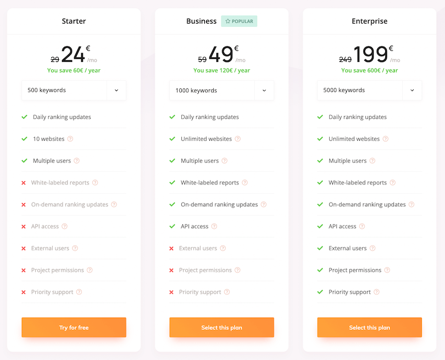Click star icon in Popular badge
Screen dimensions: 445x360
tap(227, 21)
